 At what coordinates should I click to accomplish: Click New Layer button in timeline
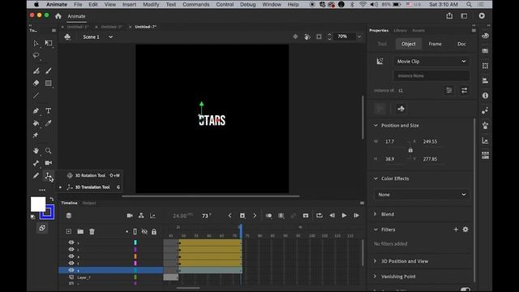pos(68,231)
